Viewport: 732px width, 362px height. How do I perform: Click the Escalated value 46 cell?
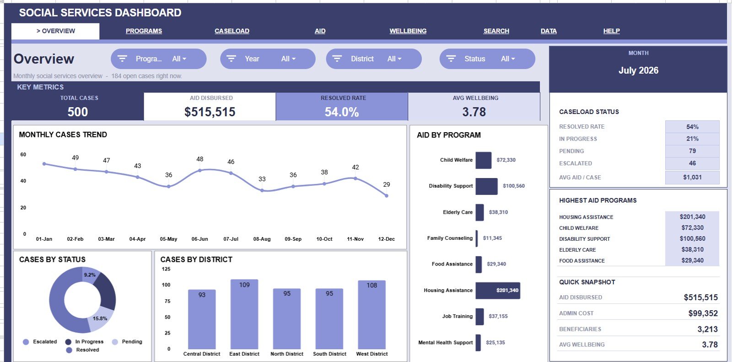[x=692, y=163]
